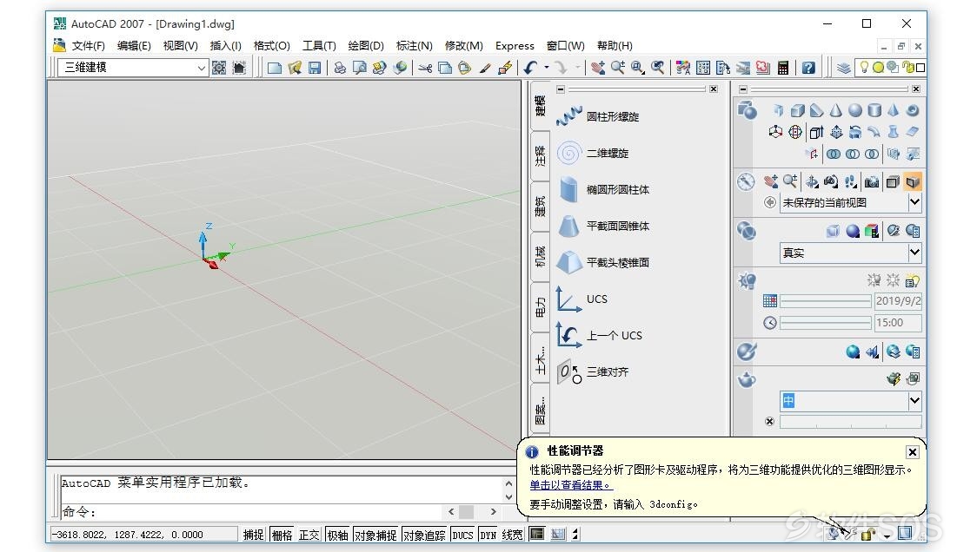Click the sun time slider
Screen dimensions: 957x552
tap(825, 323)
